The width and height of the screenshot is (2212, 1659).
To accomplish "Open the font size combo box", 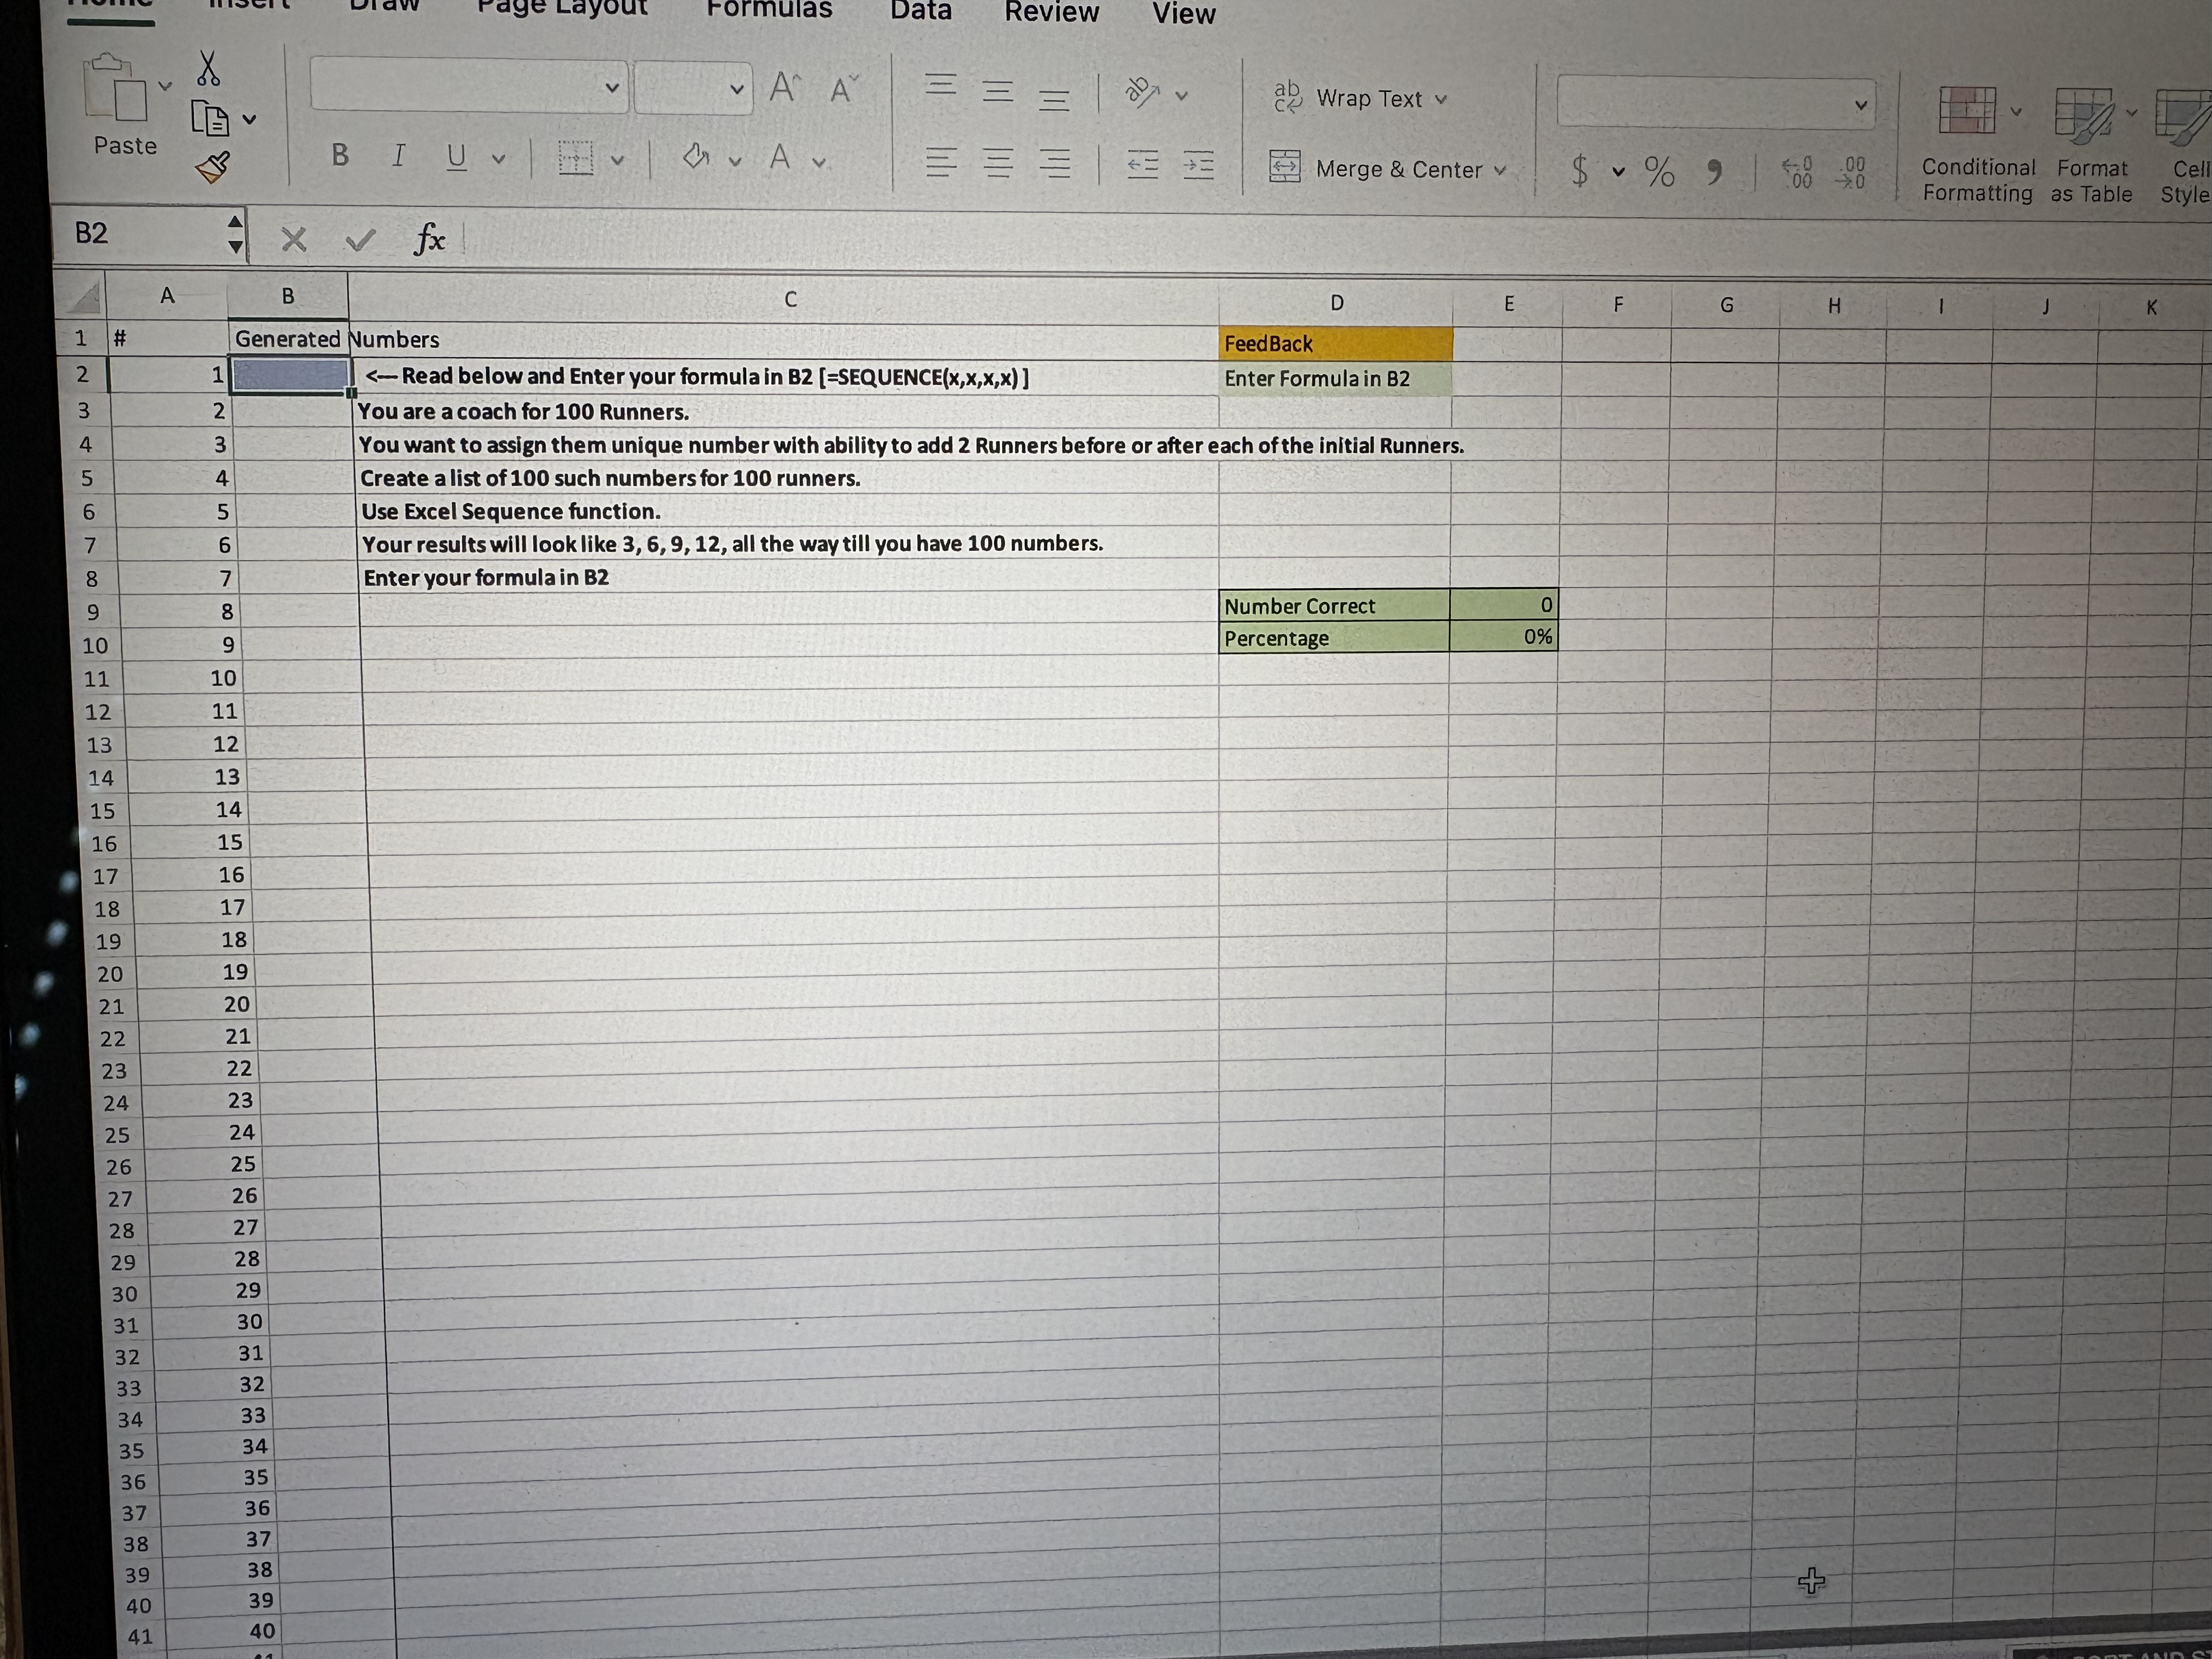I will pos(692,88).
